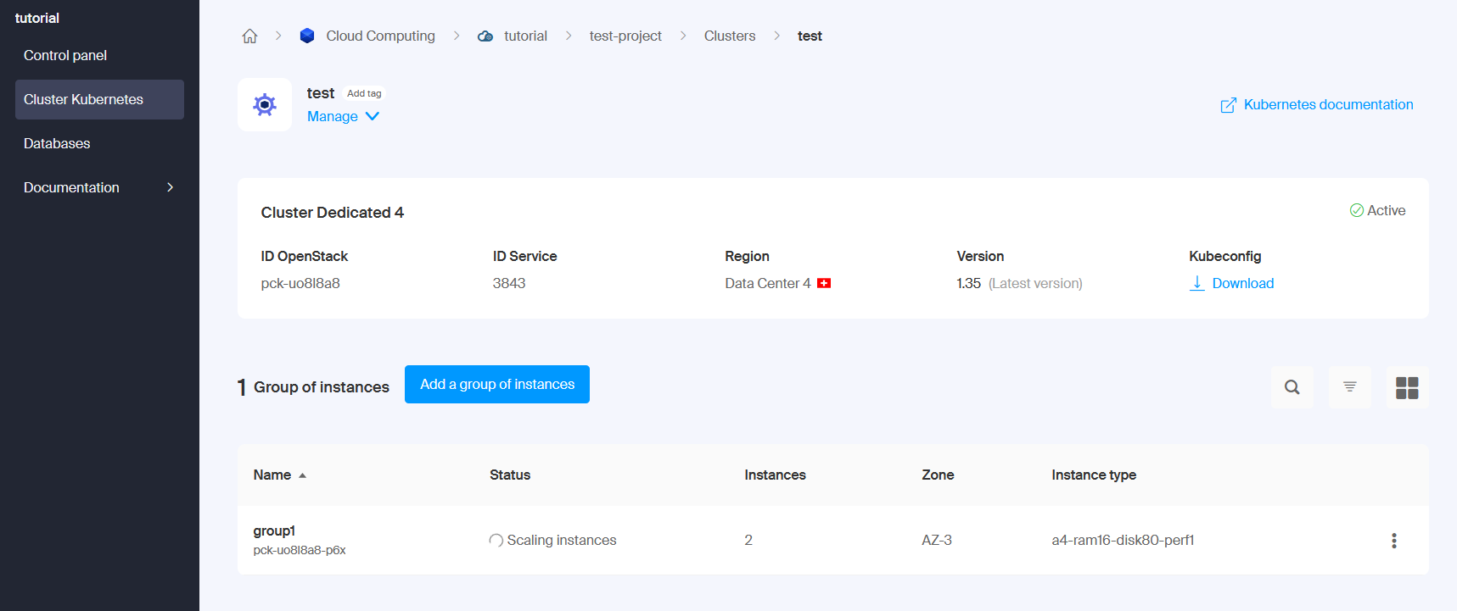The image size is (1457, 611).
Task: Expand the Documentation sidebar chevron
Action: 170,187
